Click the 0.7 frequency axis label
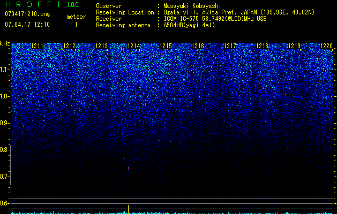This screenshot has height=214, width=337. pos(5,177)
